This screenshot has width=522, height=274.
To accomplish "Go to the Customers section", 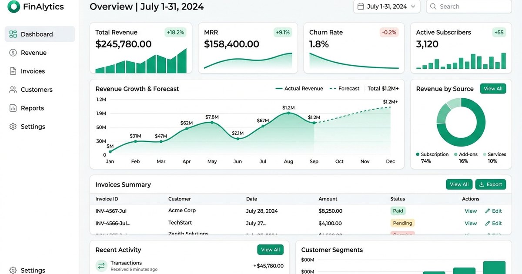I will 40,90.
